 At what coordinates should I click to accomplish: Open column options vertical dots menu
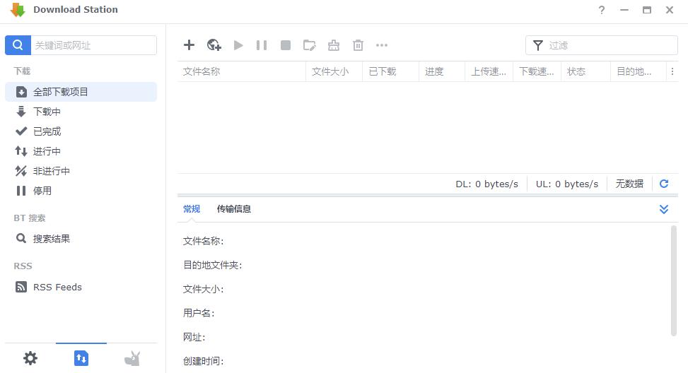point(672,71)
